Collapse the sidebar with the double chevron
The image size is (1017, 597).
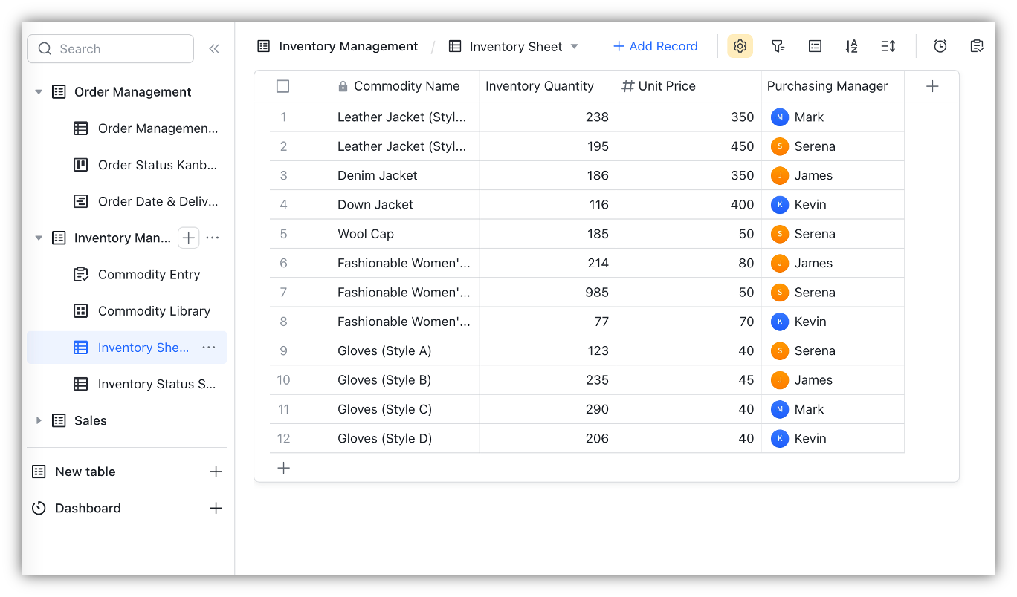214,49
